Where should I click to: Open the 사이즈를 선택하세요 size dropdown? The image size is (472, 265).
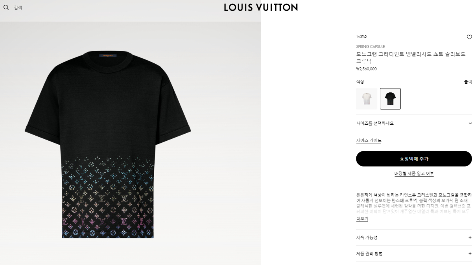414,123
